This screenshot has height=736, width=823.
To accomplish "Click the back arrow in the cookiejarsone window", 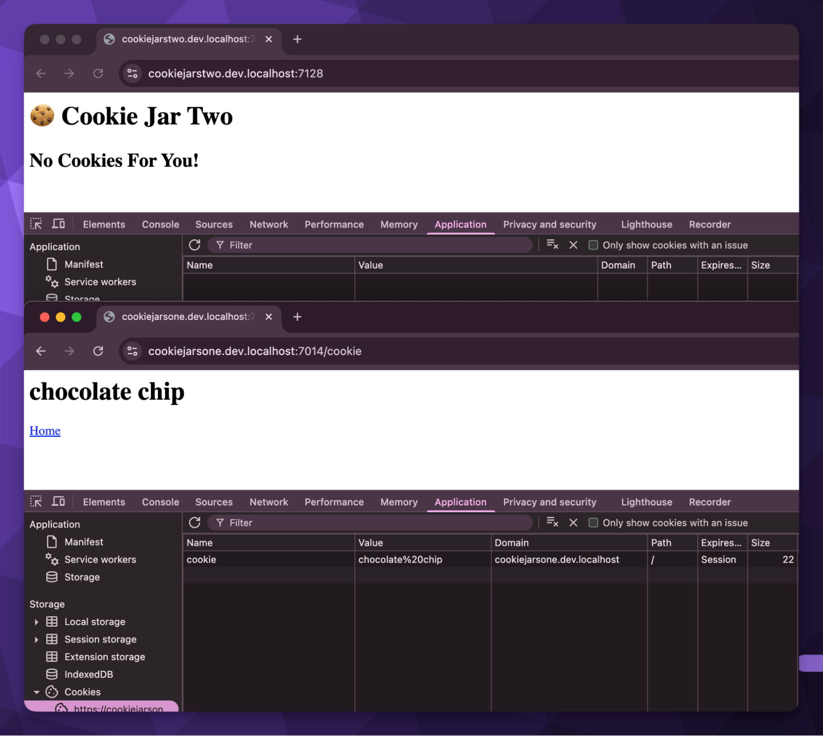I will pyautogui.click(x=41, y=351).
